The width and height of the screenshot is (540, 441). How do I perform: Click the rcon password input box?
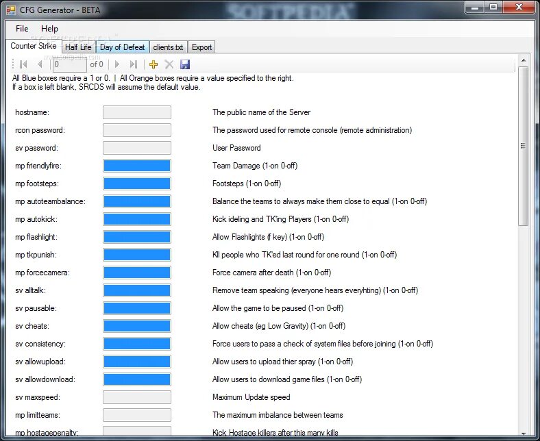137,130
